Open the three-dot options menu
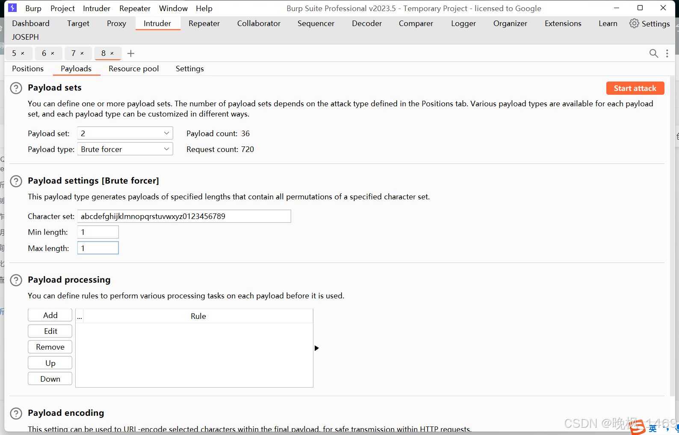 tap(667, 53)
